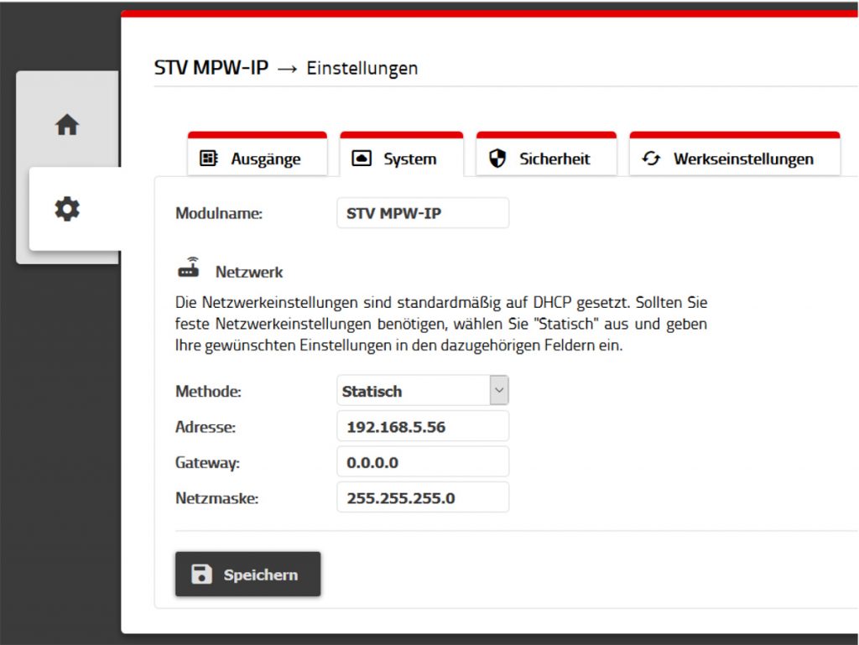This screenshot has width=859, height=645.
Task: Click the Methode dropdown arrow
Action: coord(499,390)
